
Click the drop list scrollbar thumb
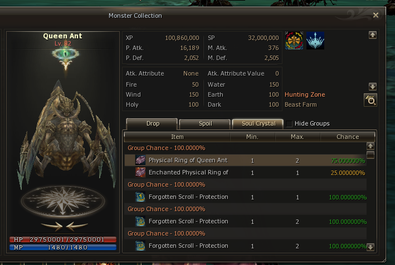[x=370, y=155]
